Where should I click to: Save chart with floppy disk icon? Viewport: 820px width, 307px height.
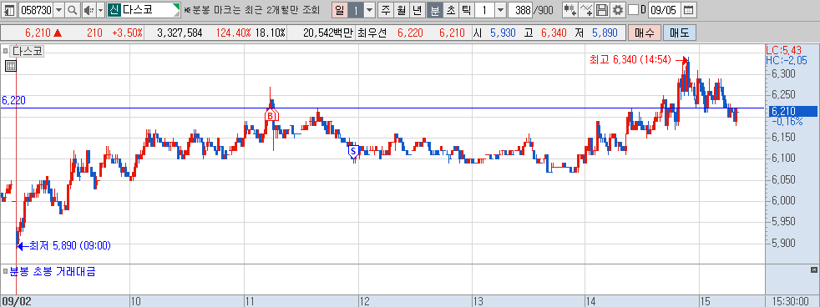click(x=602, y=10)
